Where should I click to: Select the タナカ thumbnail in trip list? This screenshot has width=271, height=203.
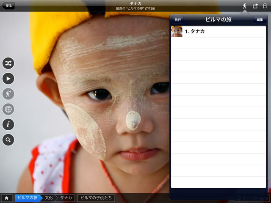177,31
